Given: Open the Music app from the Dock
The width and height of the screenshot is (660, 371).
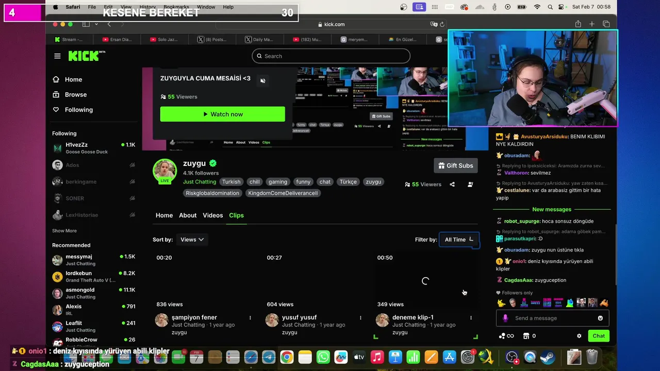Looking at the screenshot, I should pos(377,357).
